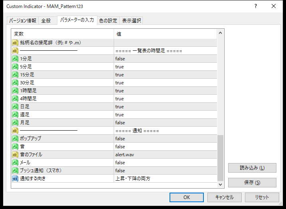Toggle the 15分足 true value

pyautogui.click(x=166, y=75)
